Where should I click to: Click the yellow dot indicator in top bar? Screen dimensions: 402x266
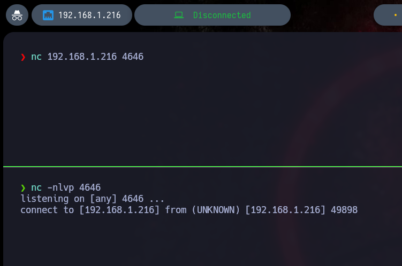(396, 15)
